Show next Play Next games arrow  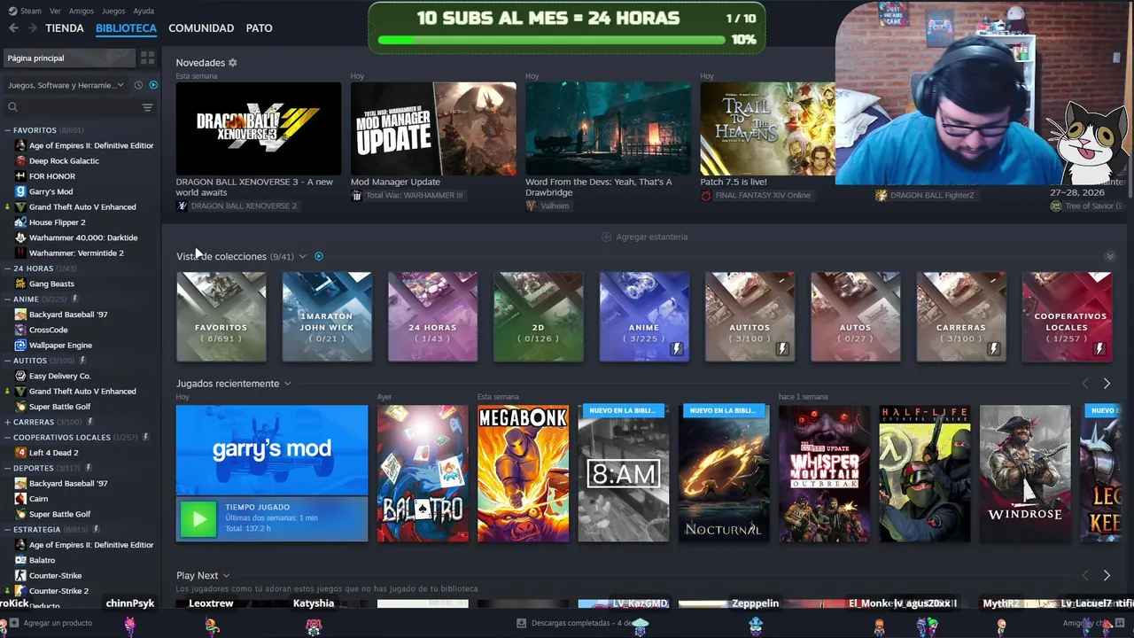coord(1107,576)
